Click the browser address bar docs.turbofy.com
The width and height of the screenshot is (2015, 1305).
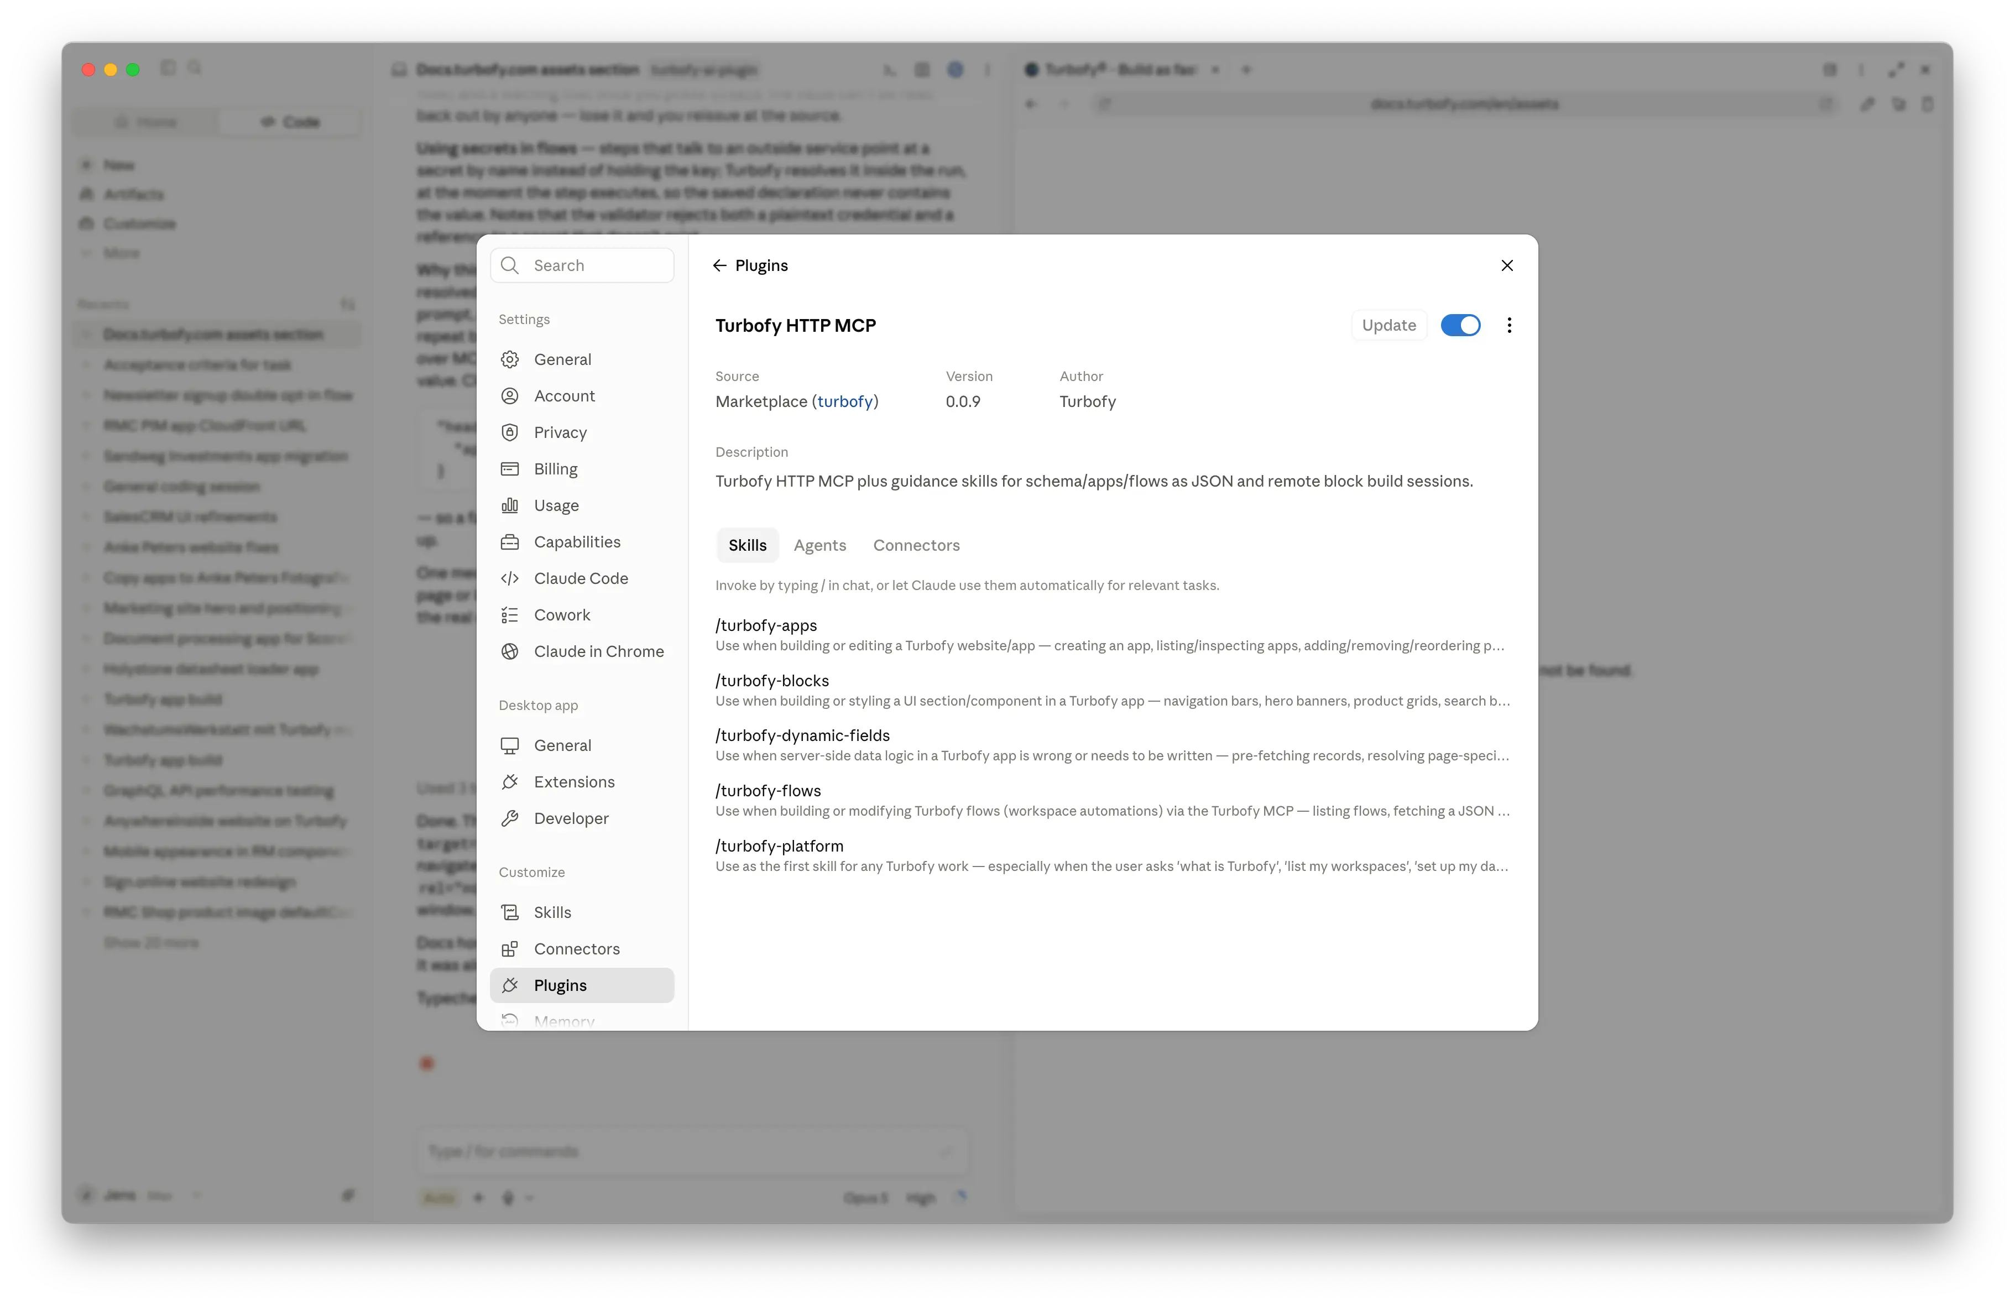pyautogui.click(x=1464, y=104)
